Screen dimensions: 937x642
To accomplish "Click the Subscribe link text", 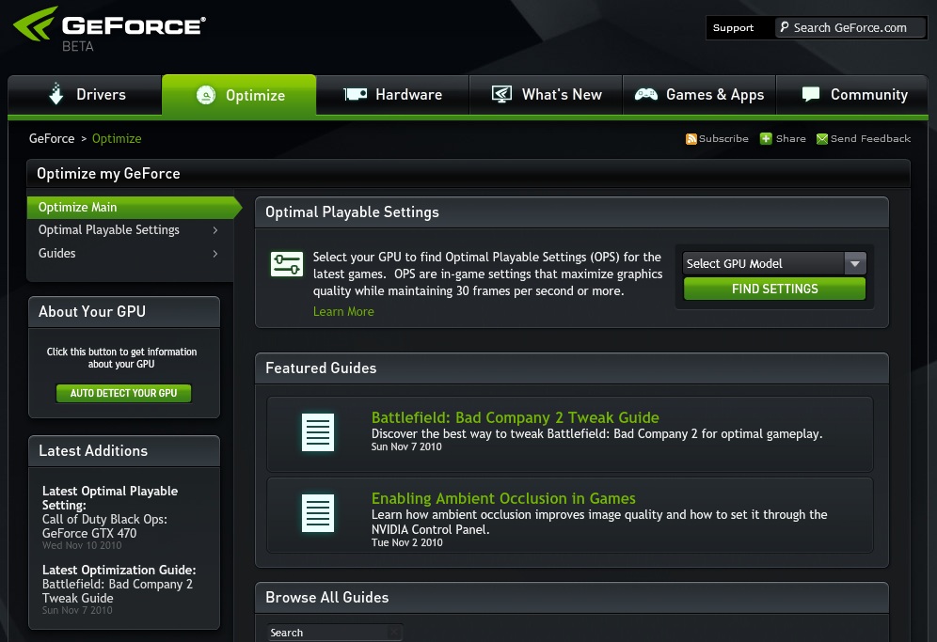I will click(723, 138).
